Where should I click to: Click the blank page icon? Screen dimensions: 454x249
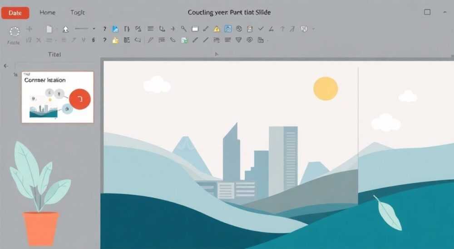(x=49, y=29)
